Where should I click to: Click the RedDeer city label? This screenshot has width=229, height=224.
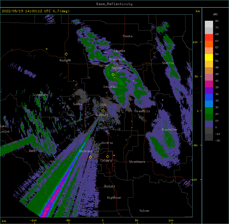click(x=117, y=68)
